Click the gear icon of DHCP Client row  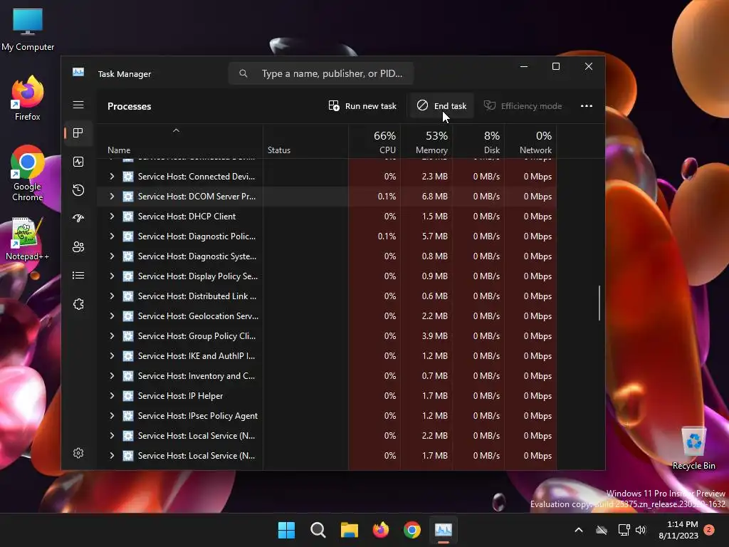tap(128, 217)
